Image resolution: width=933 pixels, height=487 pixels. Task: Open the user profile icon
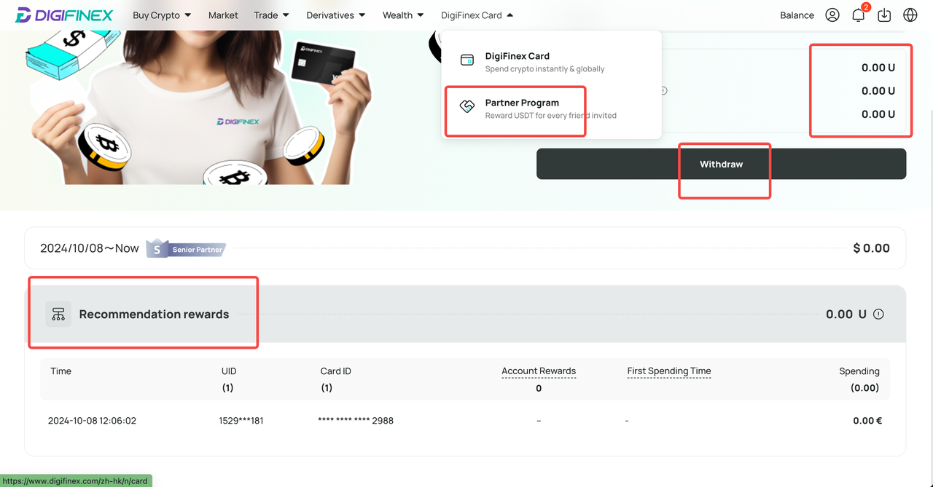tap(832, 15)
